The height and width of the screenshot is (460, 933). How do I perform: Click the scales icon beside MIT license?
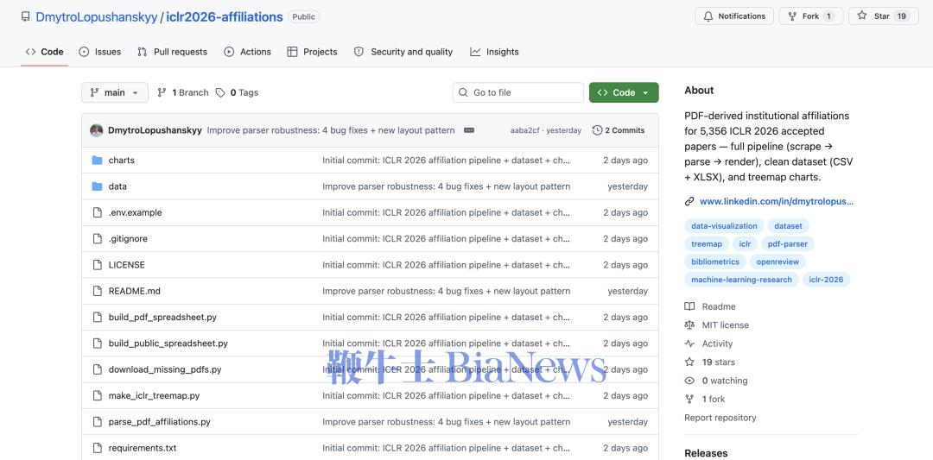tap(689, 325)
